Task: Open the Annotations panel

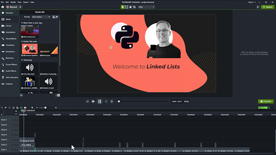Action: point(9,32)
